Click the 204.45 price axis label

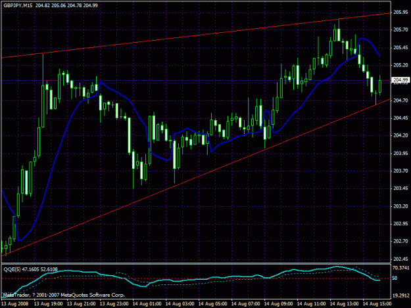400,118
